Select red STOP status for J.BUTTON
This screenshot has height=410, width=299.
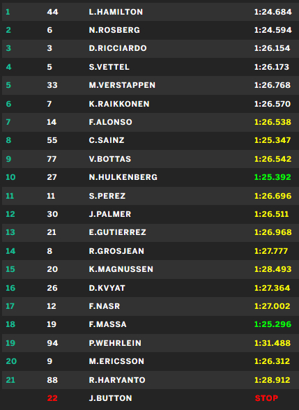pyautogui.click(x=266, y=398)
